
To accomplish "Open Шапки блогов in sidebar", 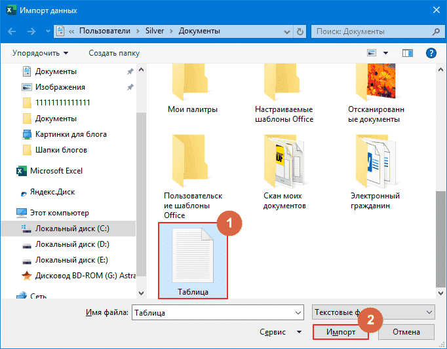I will (x=61, y=150).
